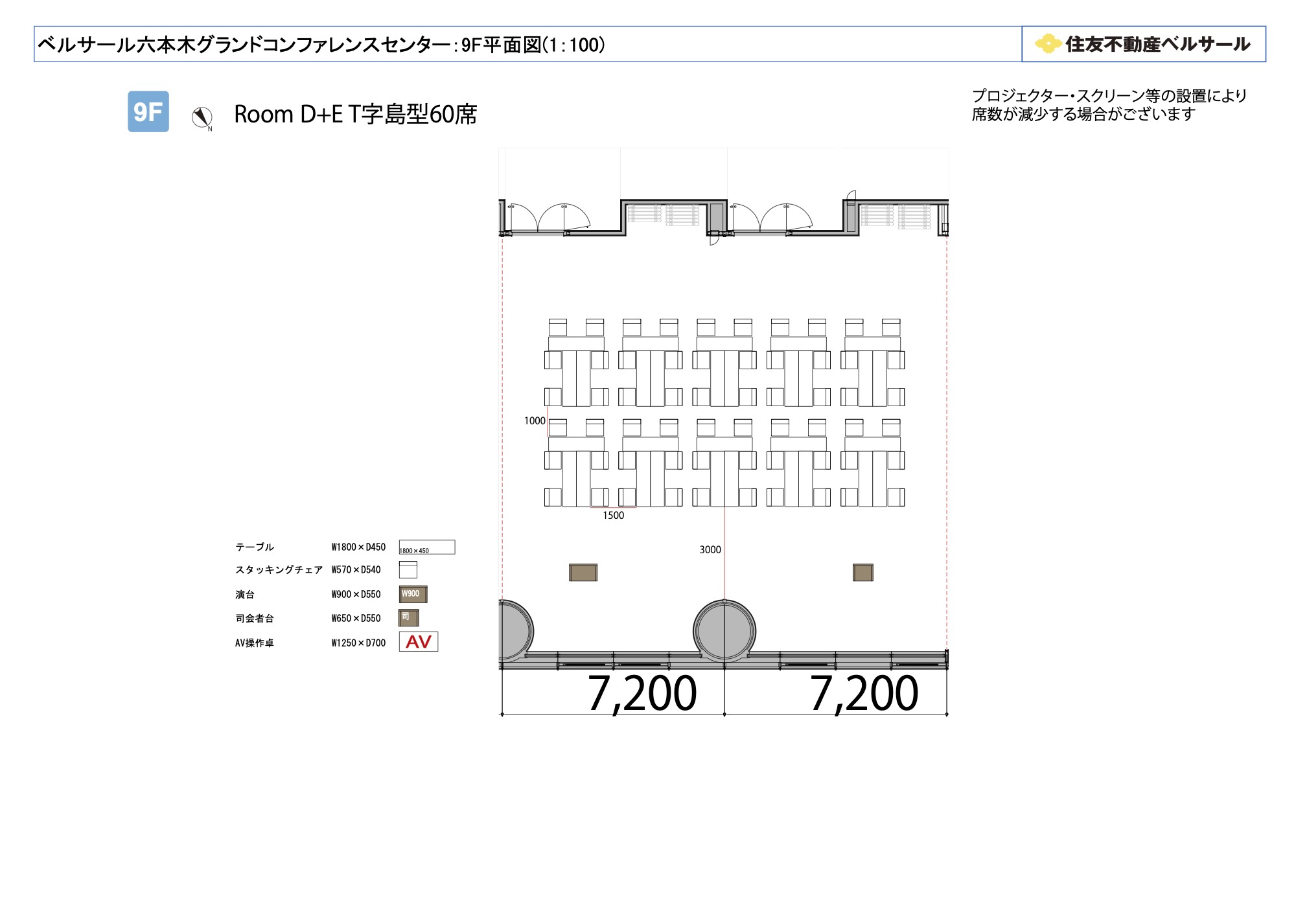Image resolution: width=1296 pixels, height=916 pixels.
Task: Click the 'W900×D550' size text
Action: point(356,594)
